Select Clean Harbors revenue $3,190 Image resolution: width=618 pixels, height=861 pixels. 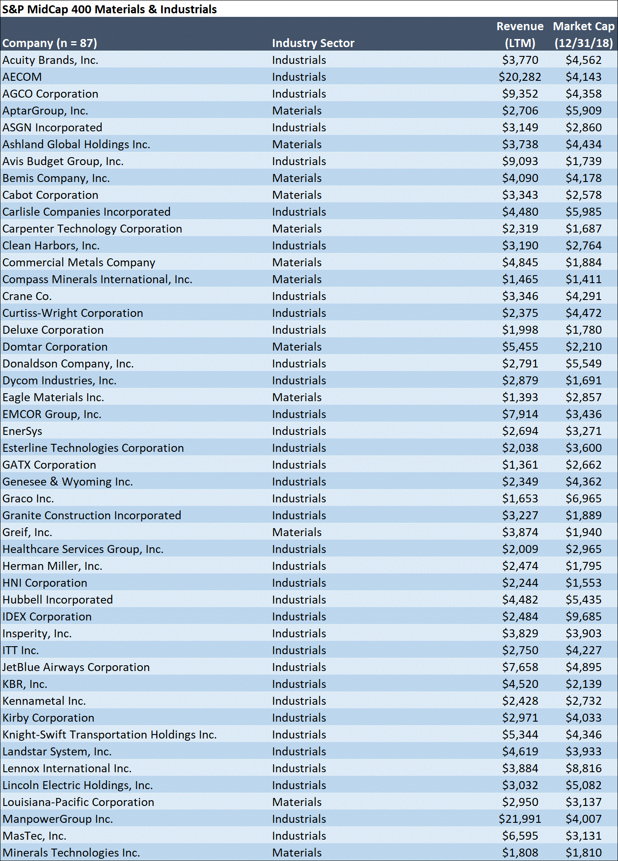tap(520, 245)
